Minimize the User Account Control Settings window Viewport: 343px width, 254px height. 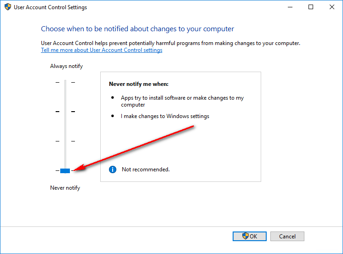(x=290, y=7)
